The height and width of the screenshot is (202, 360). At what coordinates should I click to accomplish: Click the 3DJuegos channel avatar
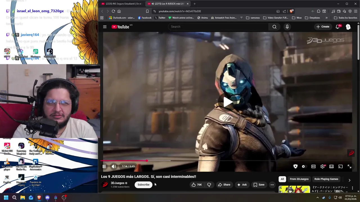pyautogui.click(x=105, y=185)
